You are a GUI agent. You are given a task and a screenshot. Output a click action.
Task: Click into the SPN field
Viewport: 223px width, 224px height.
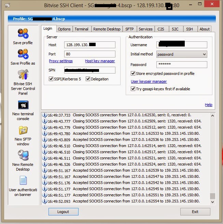pyautogui.click(x=90, y=70)
